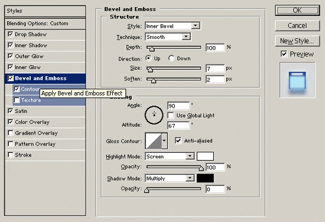Select the Stroke label in the list

pos(23,155)
